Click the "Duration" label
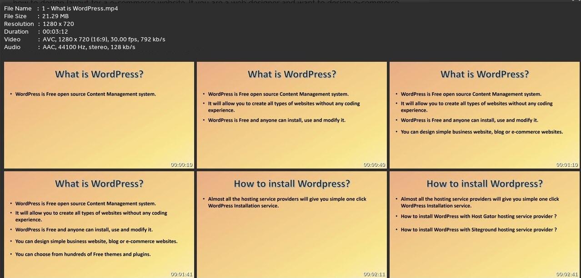This screenshot has width=581, height=278. [x=16, y=31]
